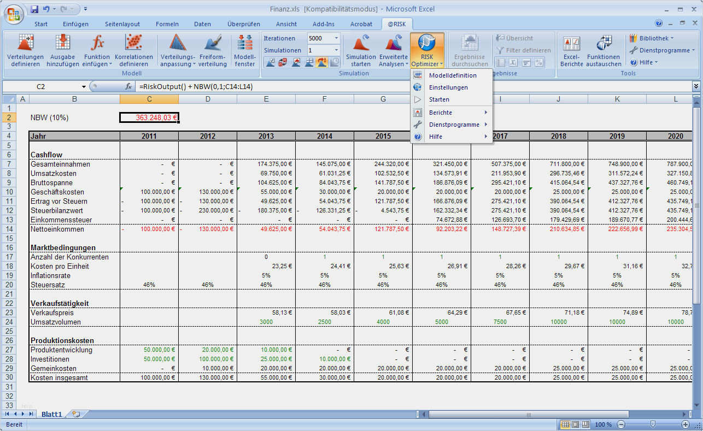Select the Blatt1 sheet tab

coord(52,415)
